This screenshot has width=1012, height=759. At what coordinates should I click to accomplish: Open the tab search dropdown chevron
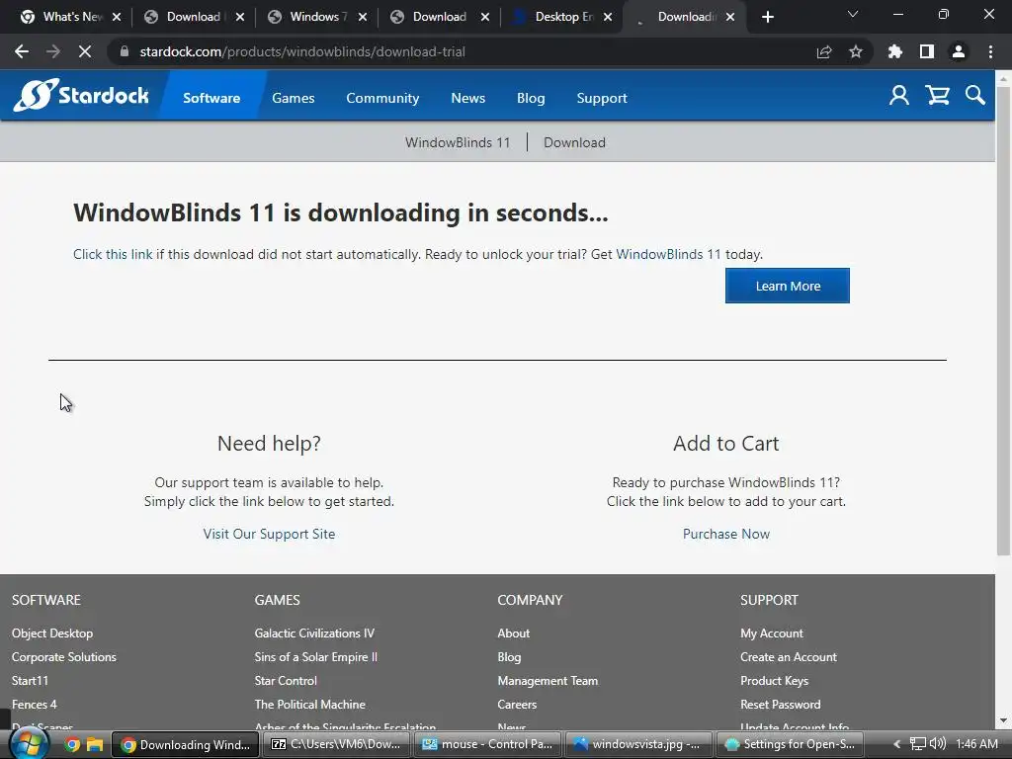(x=853, y=14)
